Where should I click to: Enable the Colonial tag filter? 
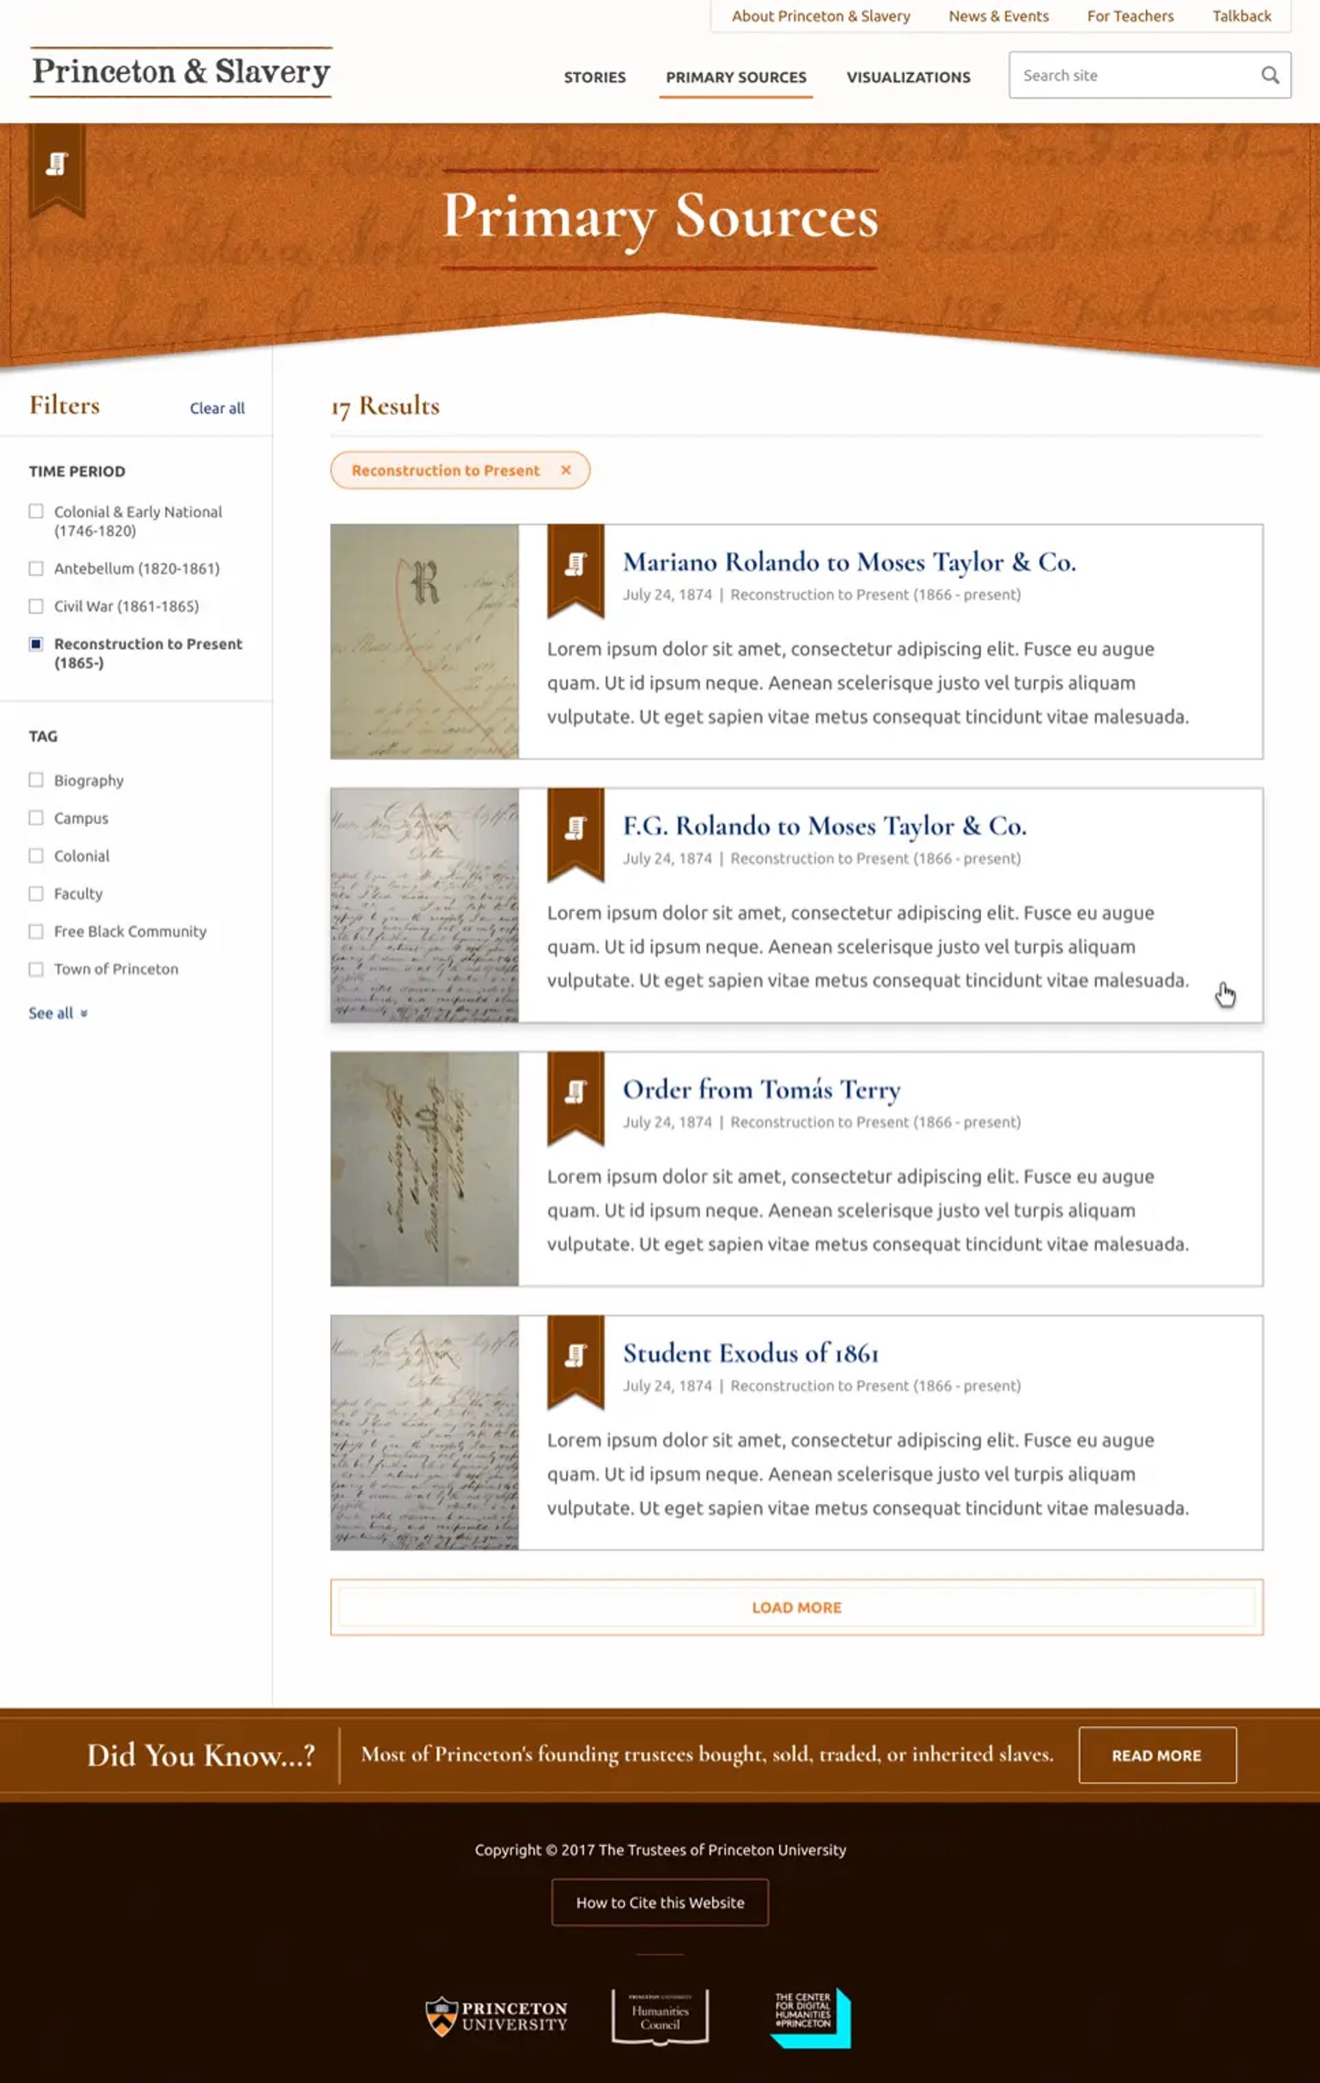point(35,856)
